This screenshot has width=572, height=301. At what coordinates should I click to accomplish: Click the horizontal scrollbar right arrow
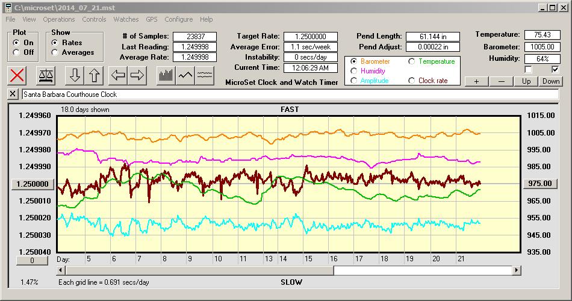click(517, 270)
